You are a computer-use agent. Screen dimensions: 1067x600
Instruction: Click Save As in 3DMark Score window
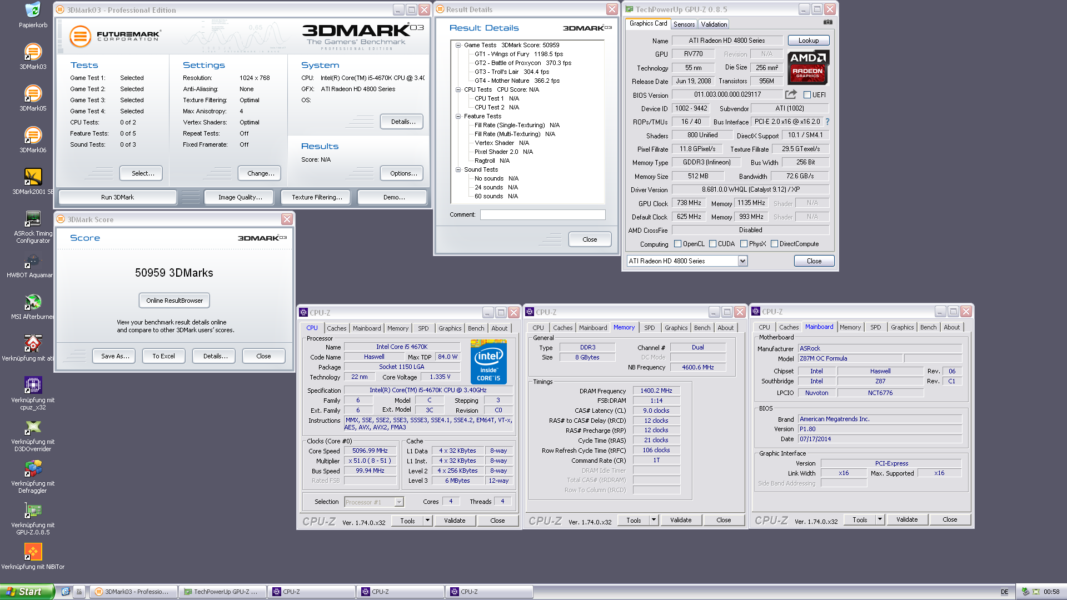(115, 356)
